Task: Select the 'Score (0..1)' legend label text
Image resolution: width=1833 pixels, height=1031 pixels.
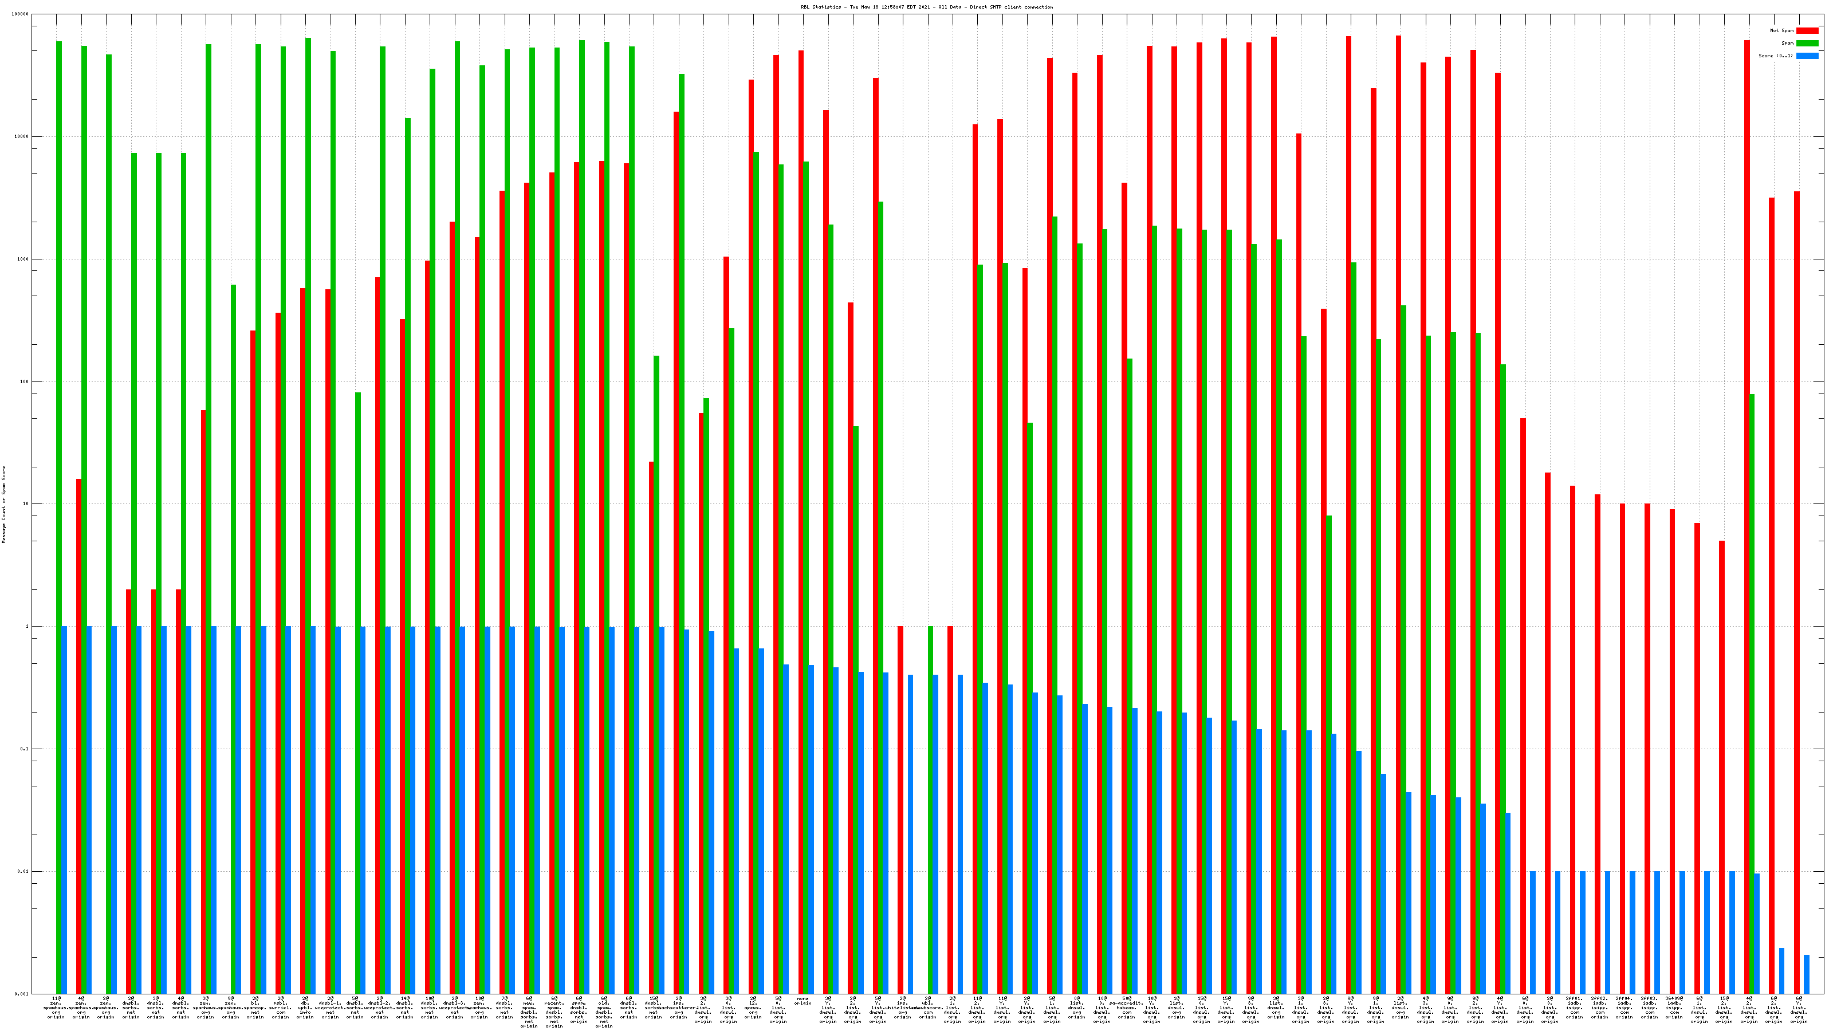Action: tap(1775, 56)
